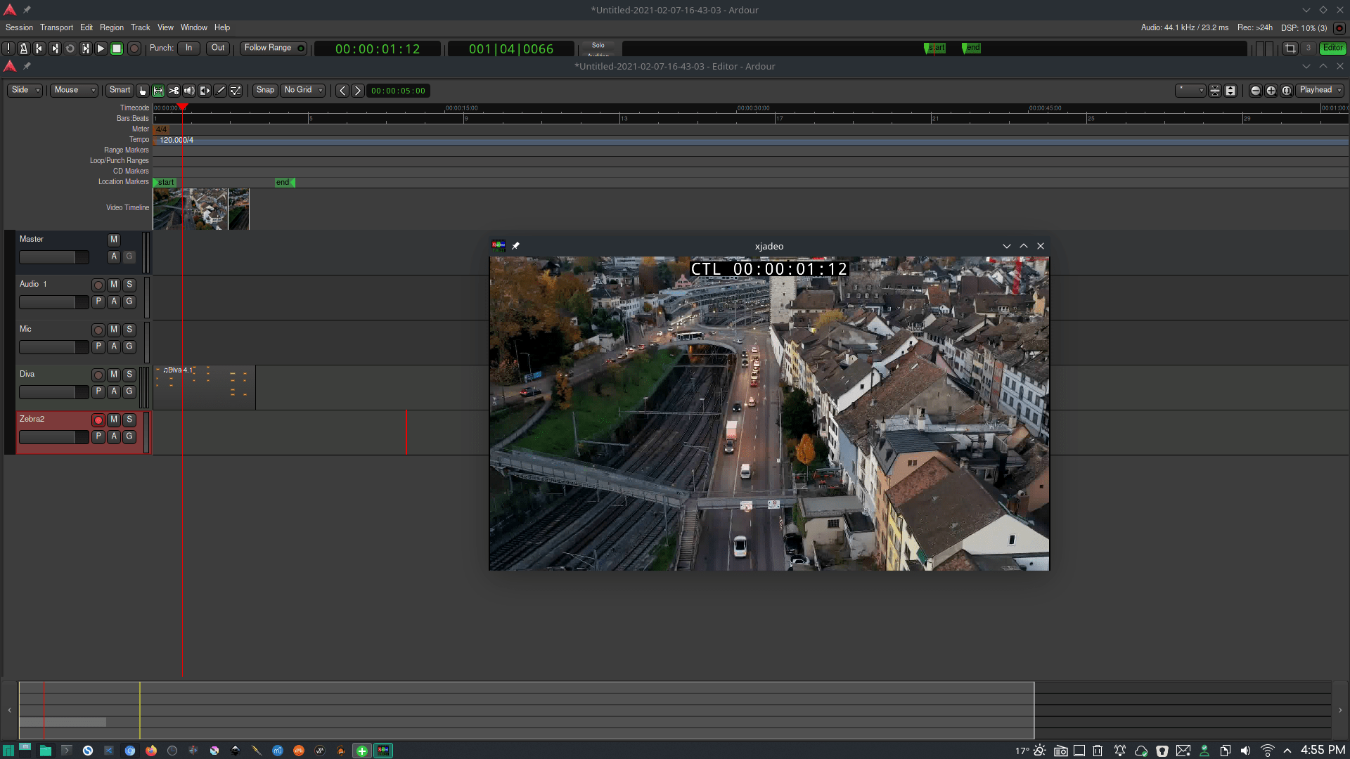Solo the Mic track

coord(129,330)
